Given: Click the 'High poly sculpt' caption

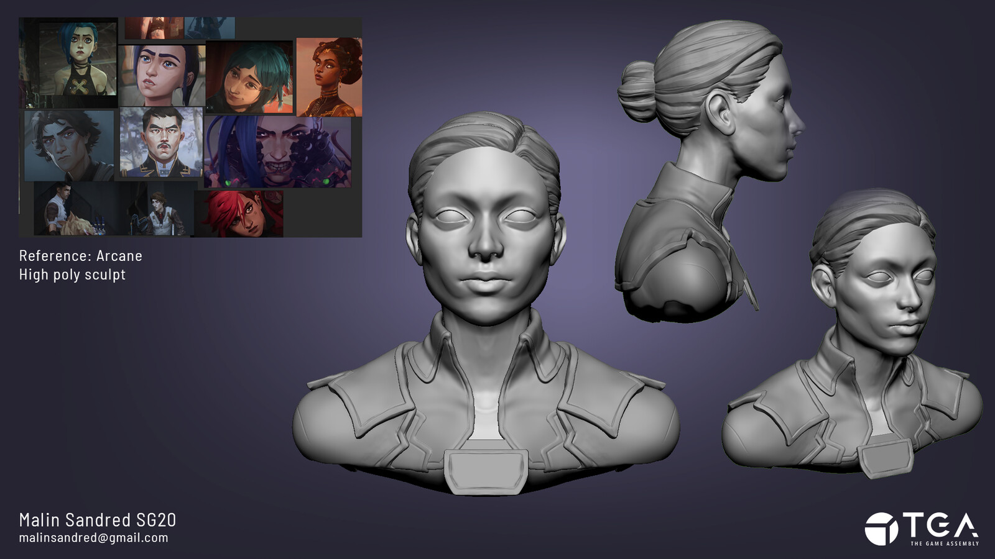Looking at the screenshot, I should point(72,275).
